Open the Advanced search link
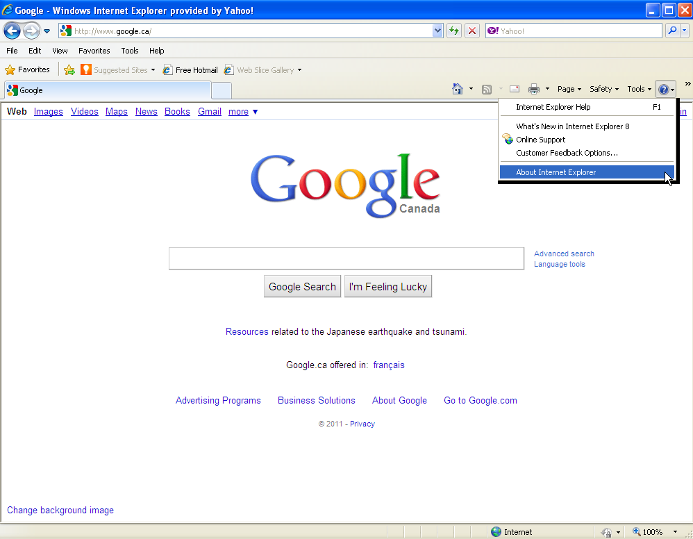The image size is (693, 539). click(x=564, y=254)
